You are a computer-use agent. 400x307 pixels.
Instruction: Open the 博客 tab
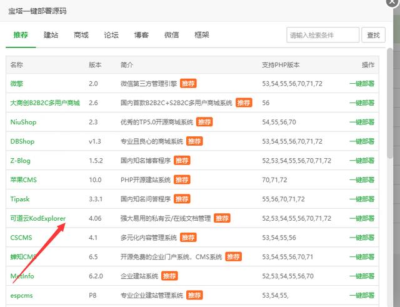[141, 35]
